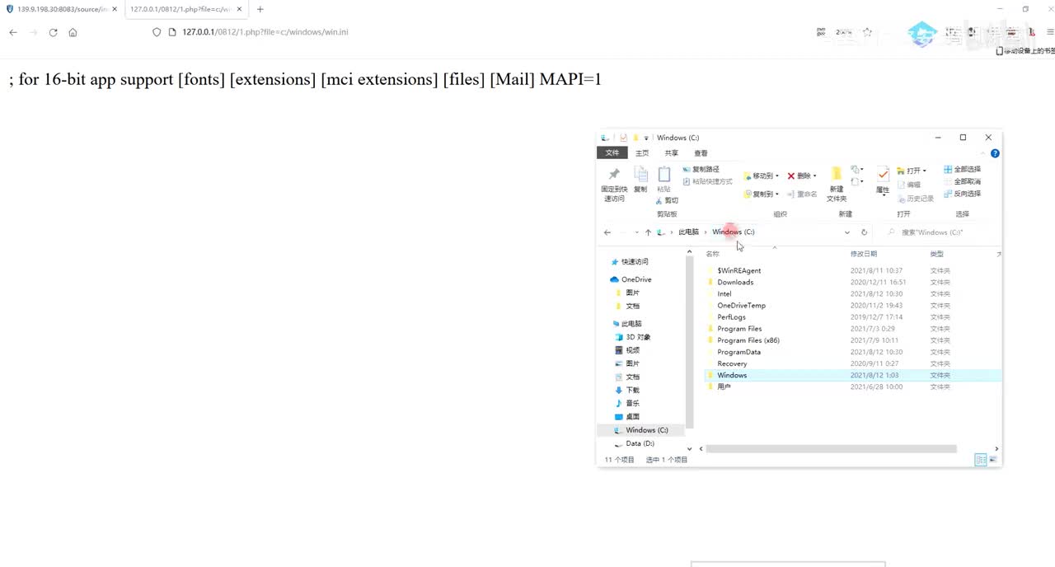Click Pin to Quick access icon in Explorer ribbon
Viewport: 1055px width, 567px height.
click(x=613, y=183)
